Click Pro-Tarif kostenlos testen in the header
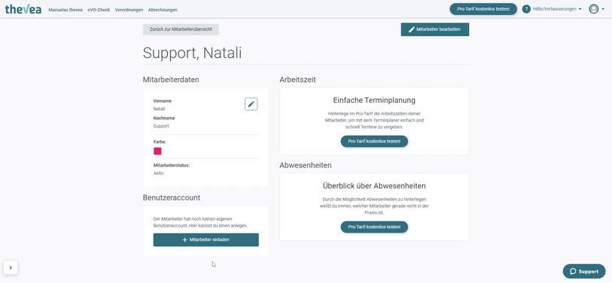612x283 pixels. pos(483,9)
